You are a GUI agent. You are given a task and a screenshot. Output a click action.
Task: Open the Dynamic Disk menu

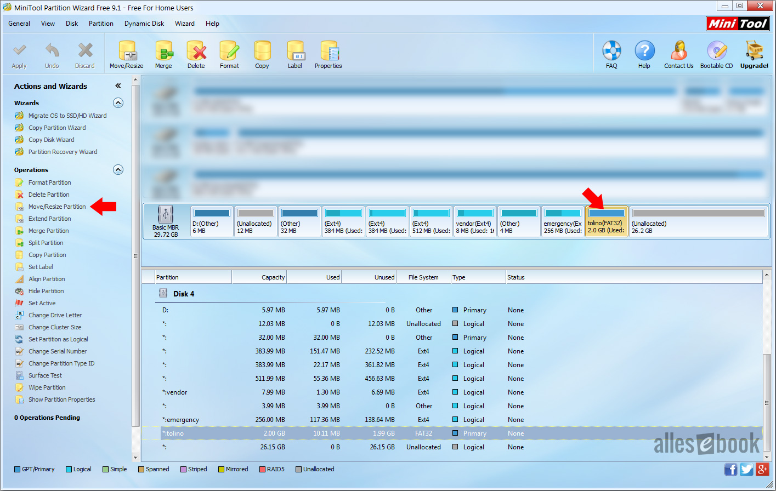tap(144, 24)
